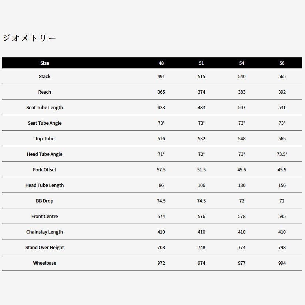Click the size 54 column header
Screen dimensions: 305x305
point(242,63)
